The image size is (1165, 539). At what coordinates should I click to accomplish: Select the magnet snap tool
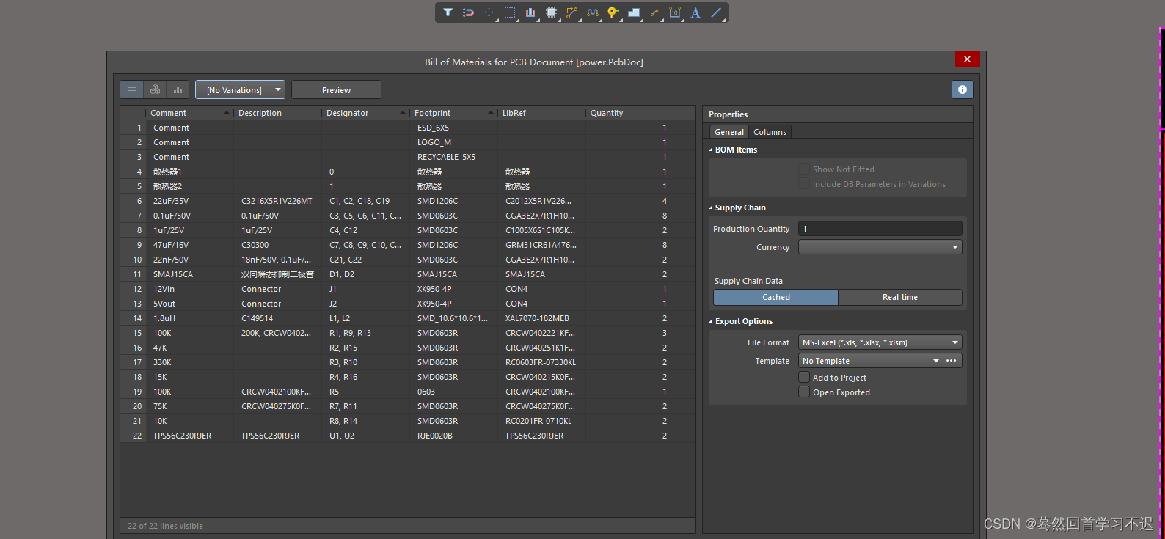pyautogui.click(x=468, y=12)
